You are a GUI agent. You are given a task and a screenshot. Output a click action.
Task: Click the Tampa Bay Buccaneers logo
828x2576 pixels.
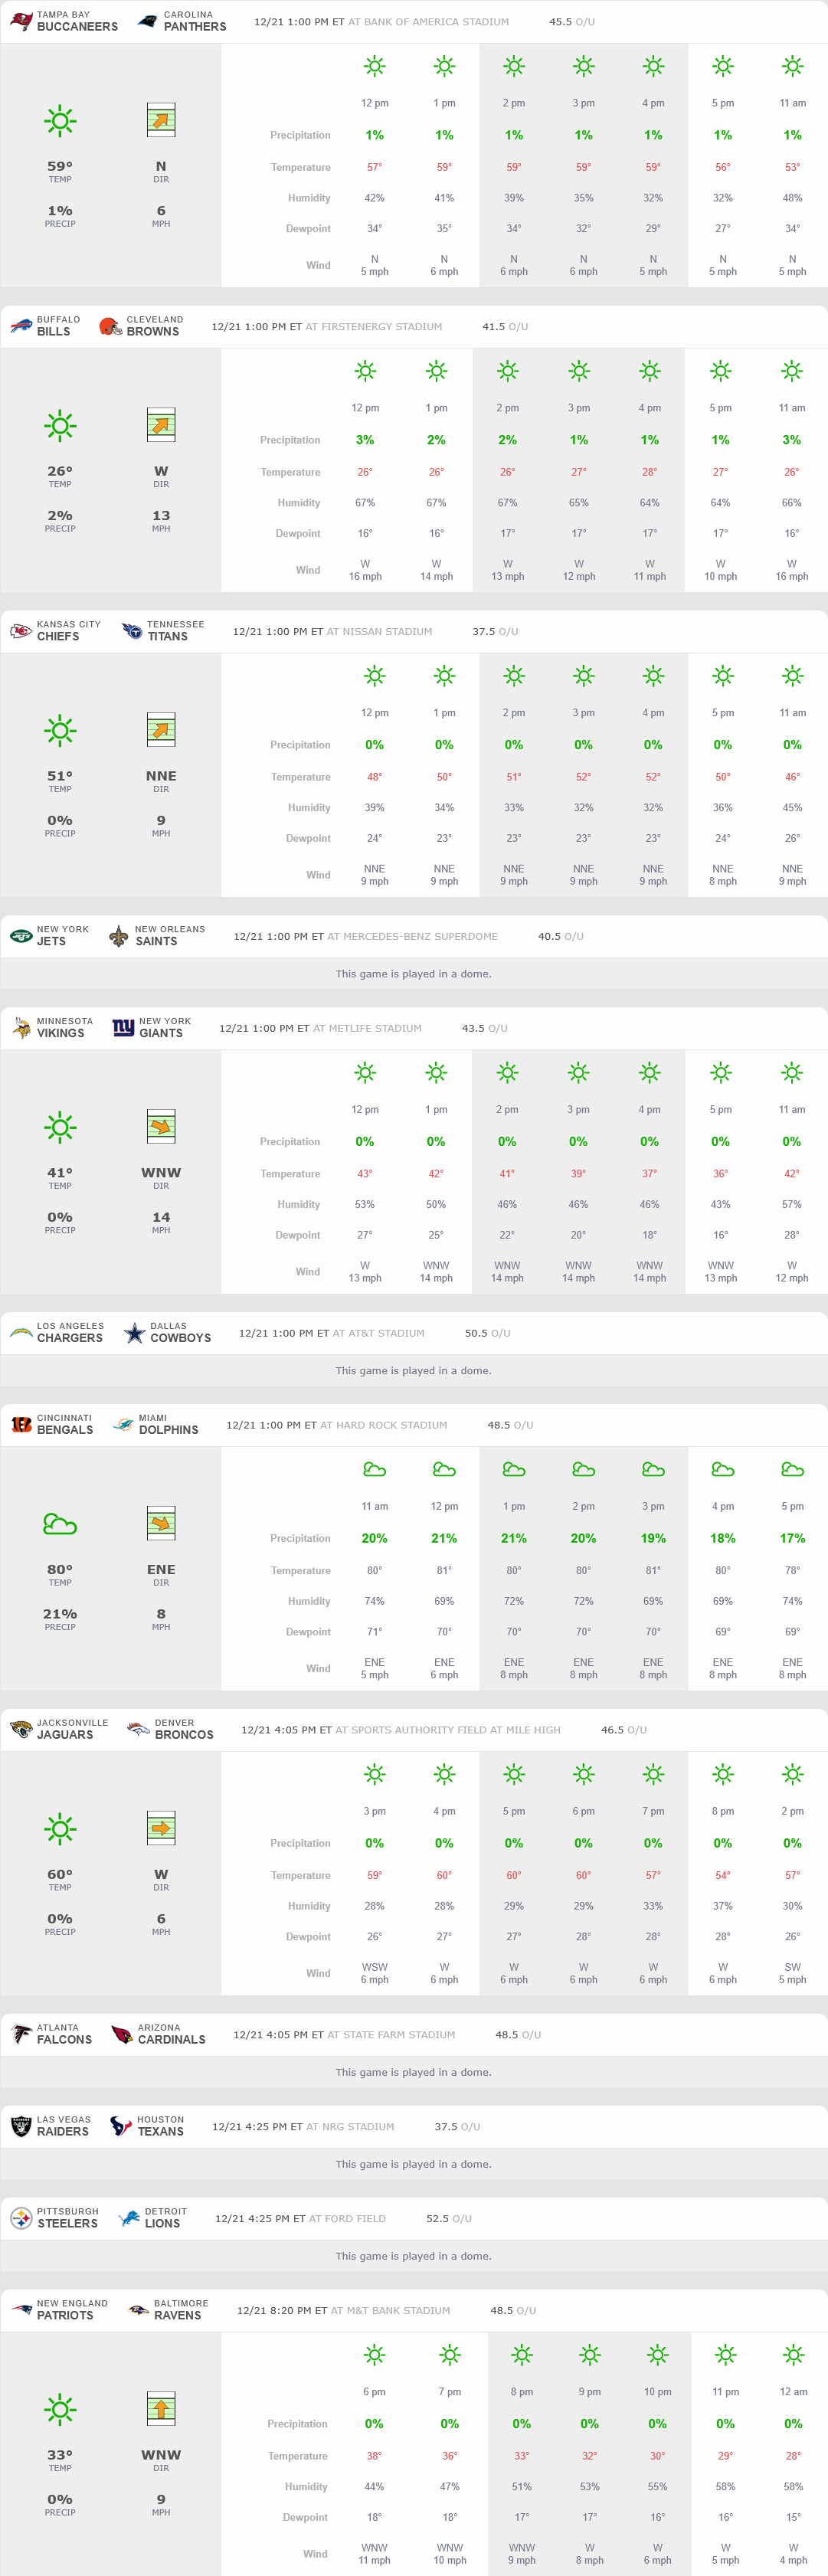[21, 21]
